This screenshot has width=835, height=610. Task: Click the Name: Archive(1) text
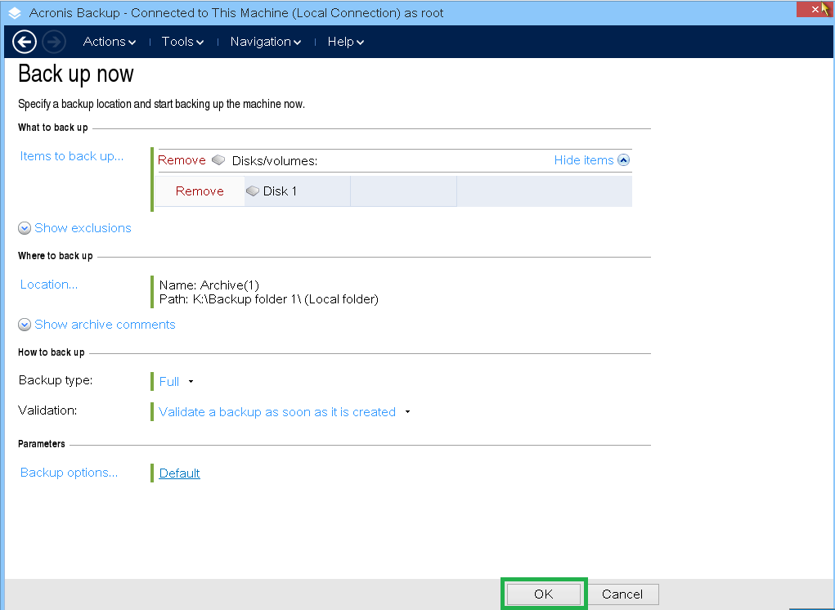[209, 285]
